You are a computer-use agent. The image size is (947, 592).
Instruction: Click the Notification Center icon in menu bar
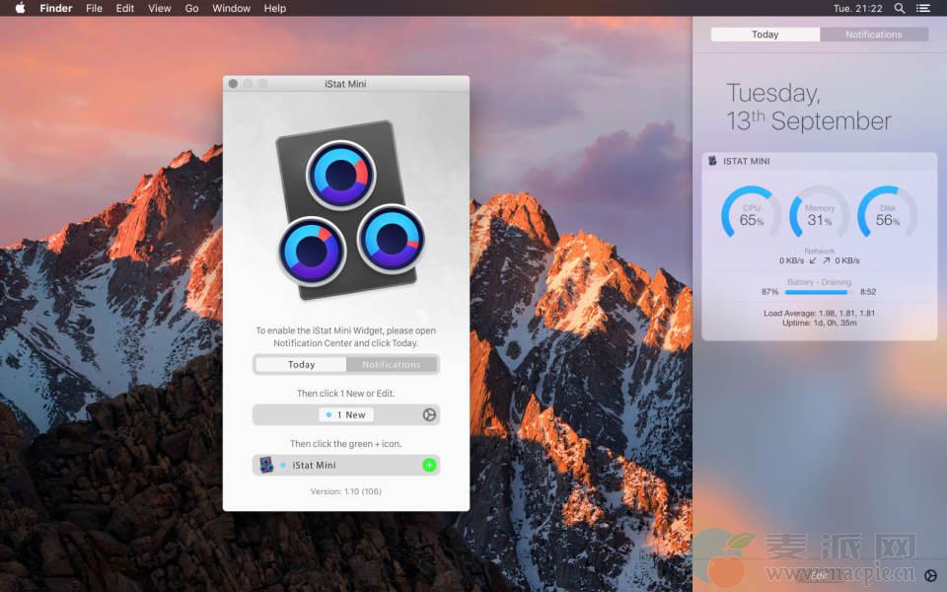[925, 8]
